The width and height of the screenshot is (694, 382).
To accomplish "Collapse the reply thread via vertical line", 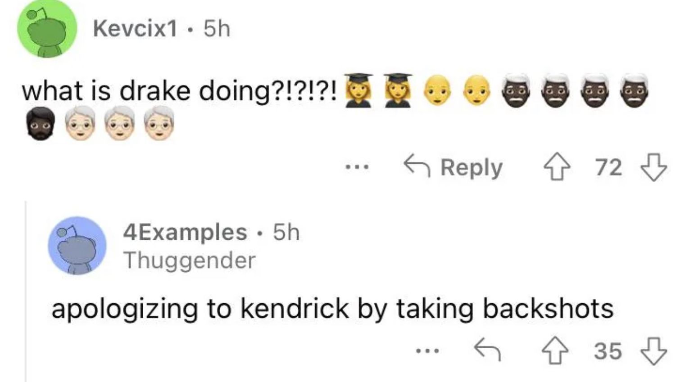I will tap(26, 292).
